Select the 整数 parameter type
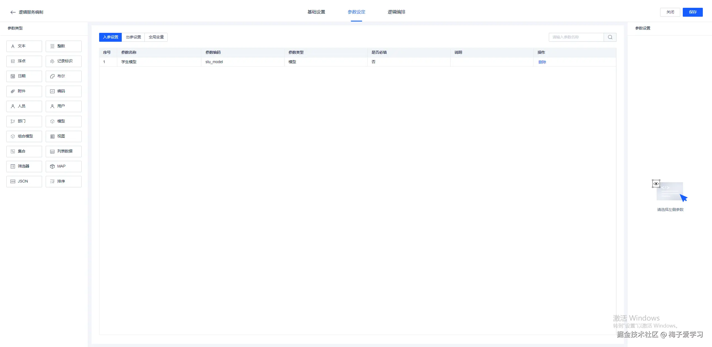 (x=63, y=46)
